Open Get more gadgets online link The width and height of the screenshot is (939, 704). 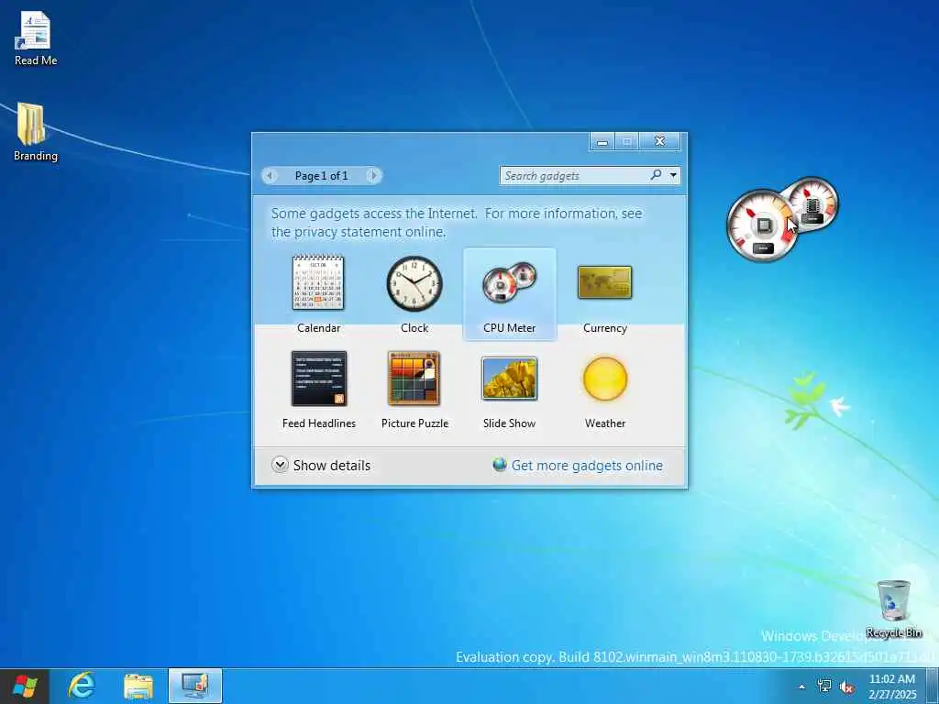click(587, 465)
